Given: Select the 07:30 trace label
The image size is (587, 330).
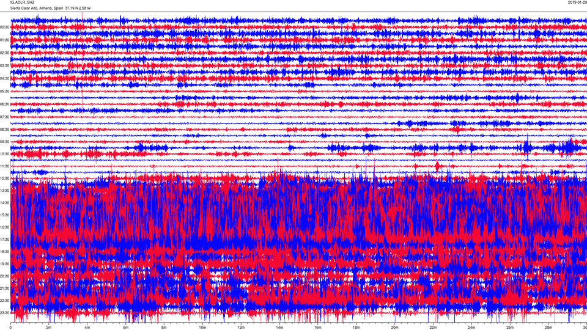Looking at the screenshot, I should 4,117.
